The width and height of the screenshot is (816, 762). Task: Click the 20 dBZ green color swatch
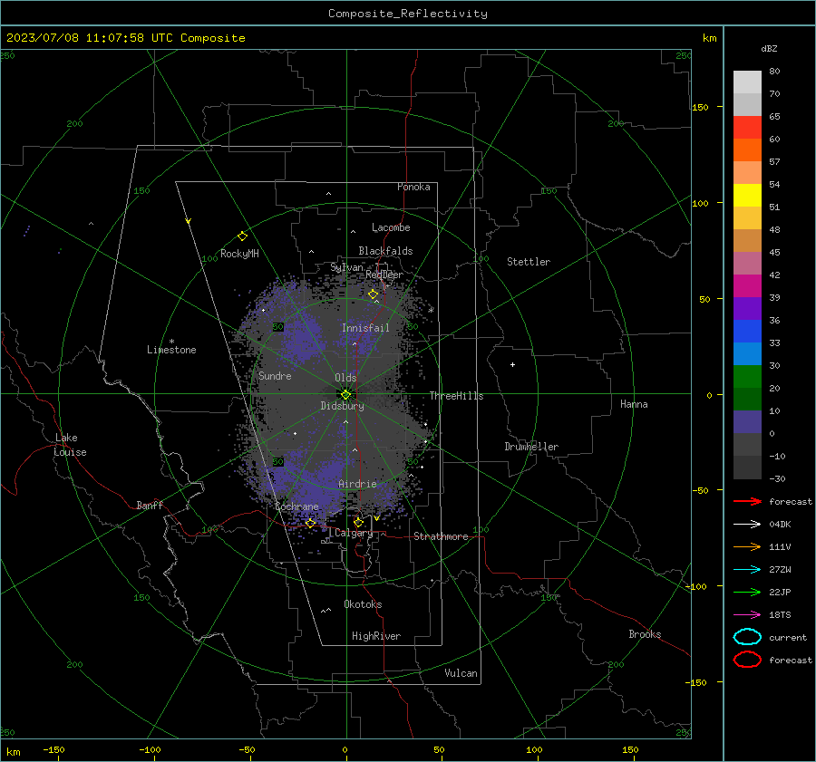[x=747, y=376]
